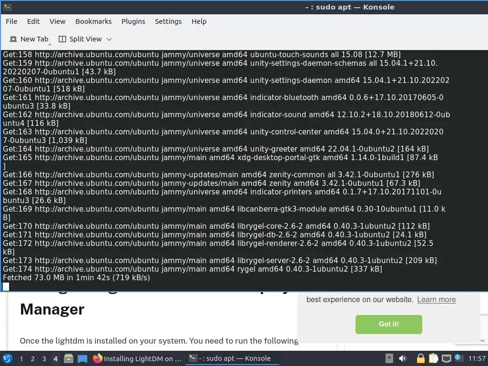Switch to virtual desktop 4
The width and height of the screenshot is (488, 366).
point(55,359)
